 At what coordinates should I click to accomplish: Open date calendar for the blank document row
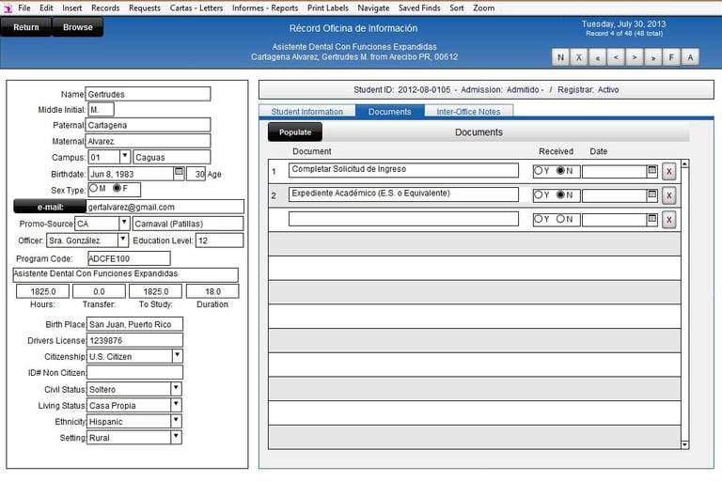pos(652,218)
